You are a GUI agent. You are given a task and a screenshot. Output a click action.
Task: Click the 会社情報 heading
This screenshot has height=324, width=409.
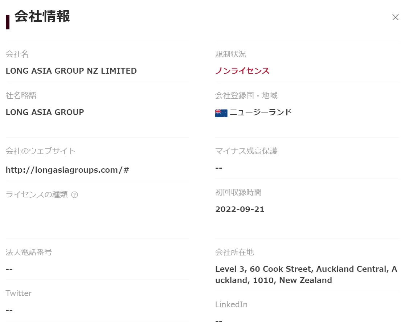[x=42, y=16]
